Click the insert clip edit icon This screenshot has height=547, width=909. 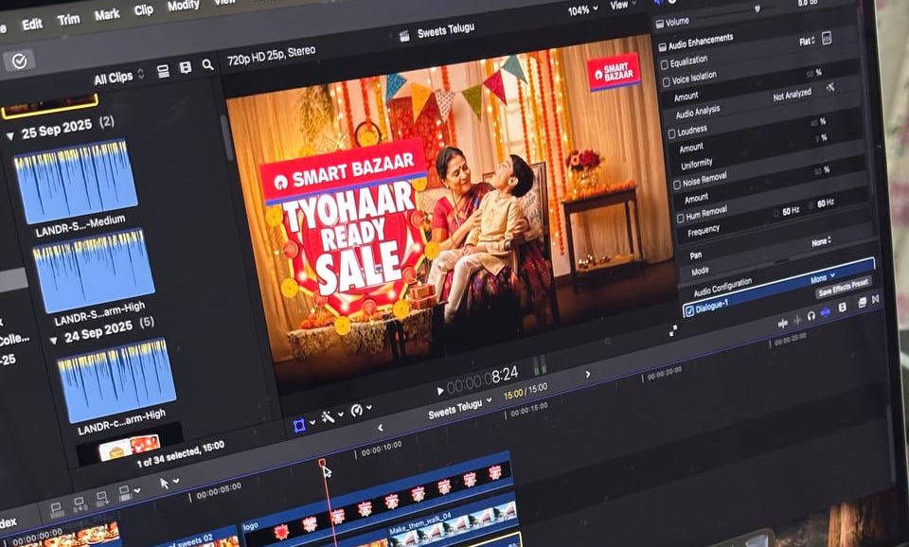click(80, 503)
